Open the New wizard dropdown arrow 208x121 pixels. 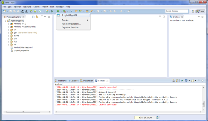point(7,11)
